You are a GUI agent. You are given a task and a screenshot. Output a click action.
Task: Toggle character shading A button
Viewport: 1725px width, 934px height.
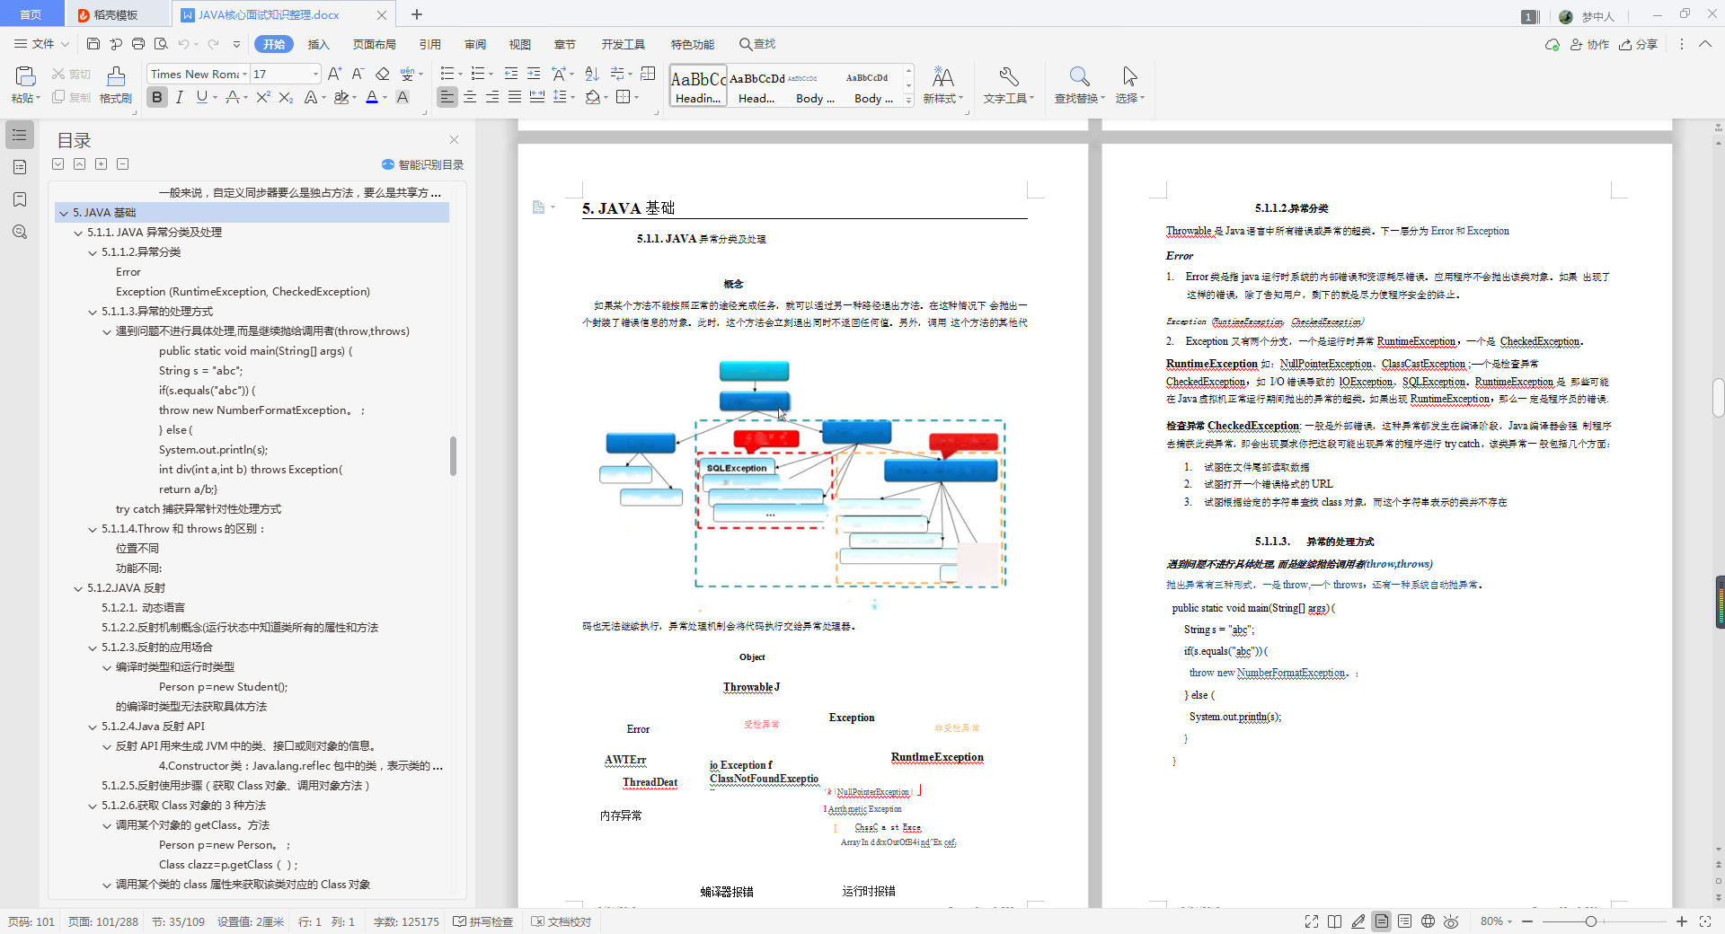click(402, 97)
